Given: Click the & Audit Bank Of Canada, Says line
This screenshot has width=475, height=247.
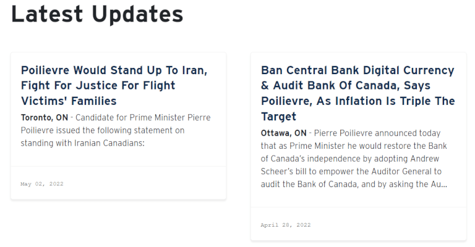Looking at the screenshot, I should click(x=345, y=86).
